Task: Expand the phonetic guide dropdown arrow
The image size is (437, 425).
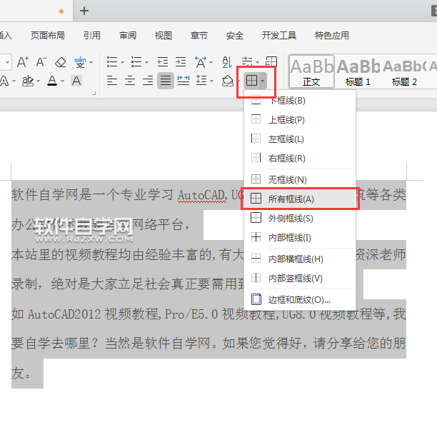Action: (x=91, y=62)
